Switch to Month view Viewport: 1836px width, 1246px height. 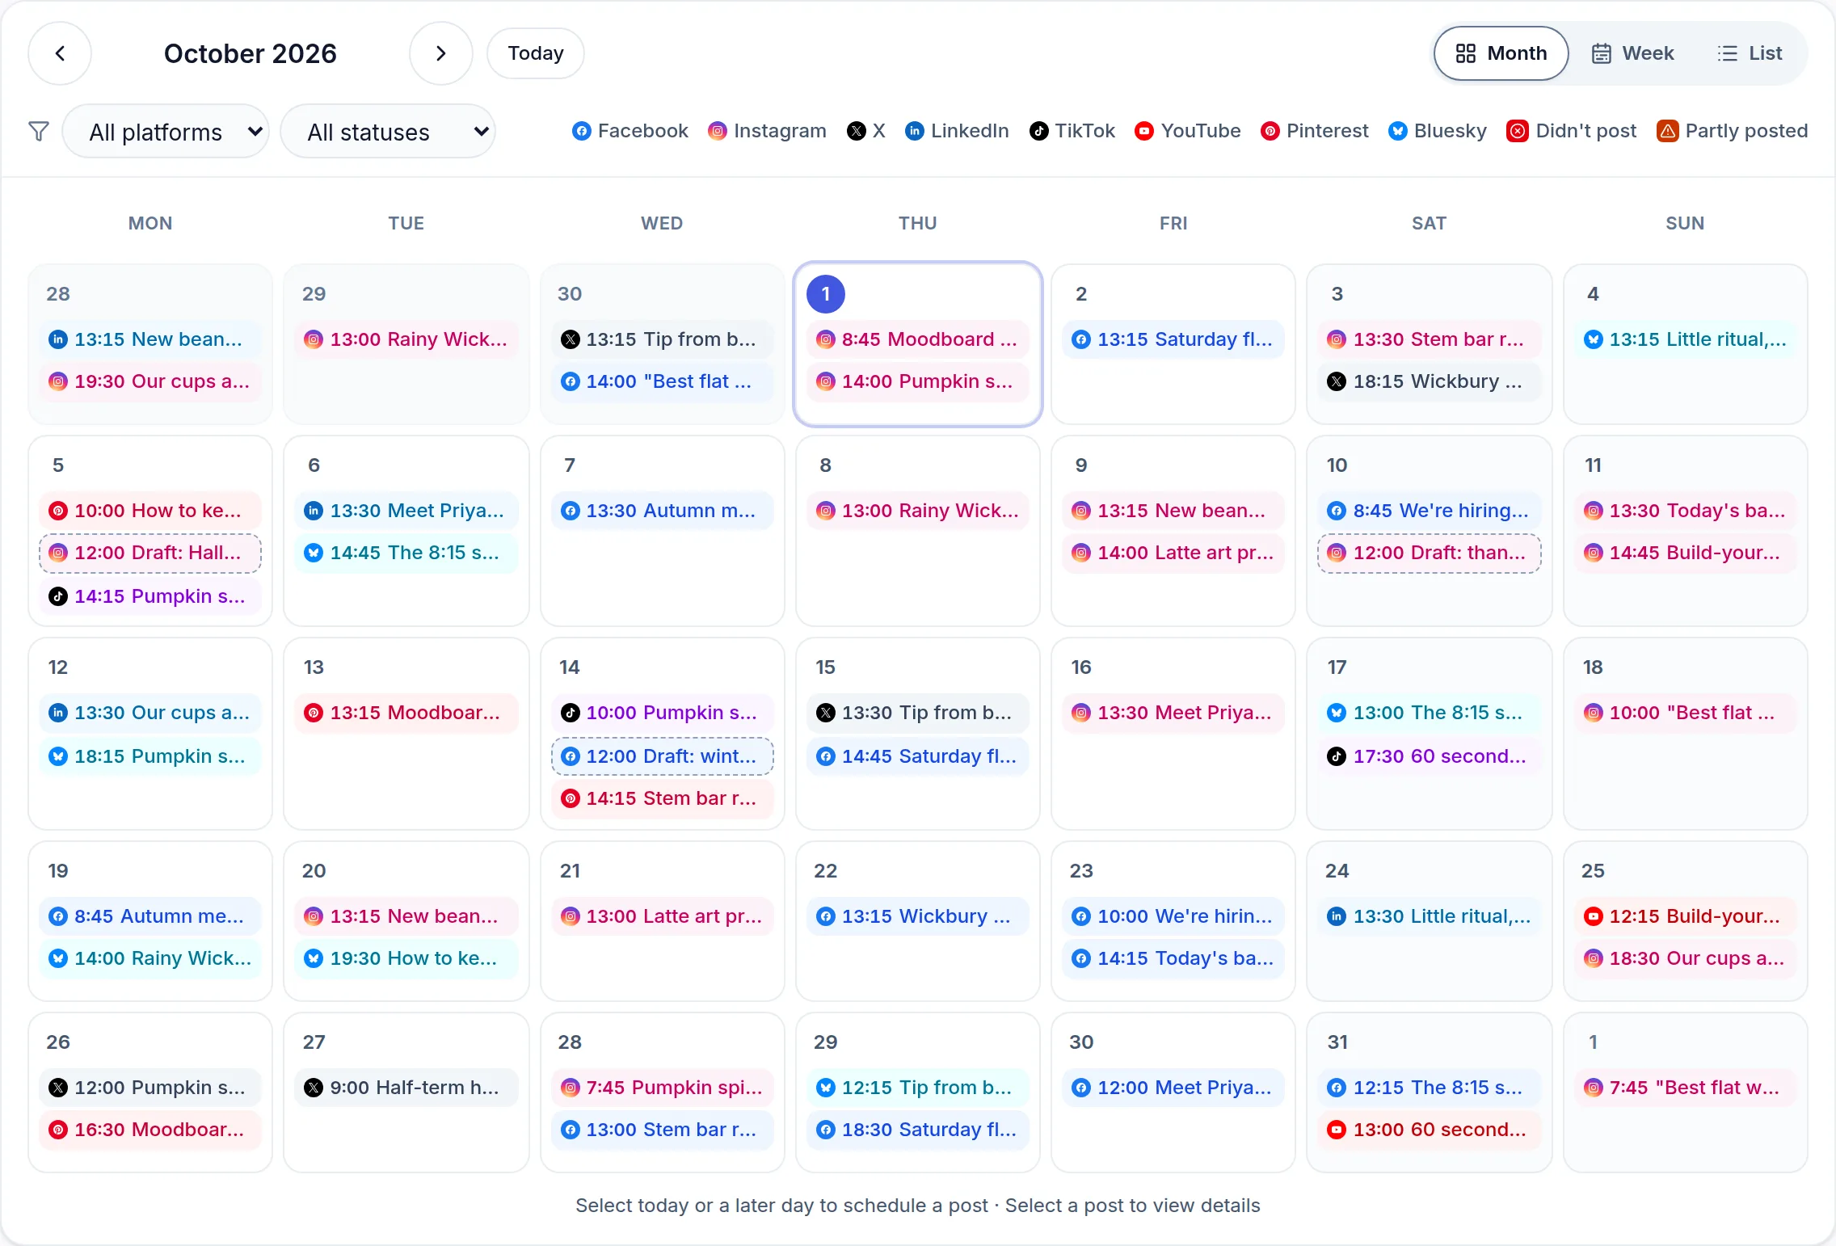click(x=1501, y=53)
